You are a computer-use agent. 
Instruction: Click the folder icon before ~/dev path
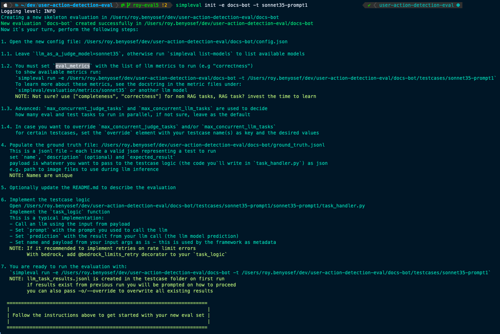[17, 5]
